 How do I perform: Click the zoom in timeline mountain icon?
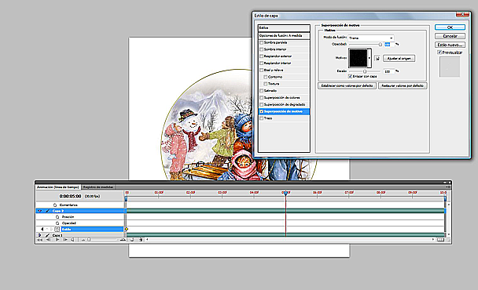(123, 240)
